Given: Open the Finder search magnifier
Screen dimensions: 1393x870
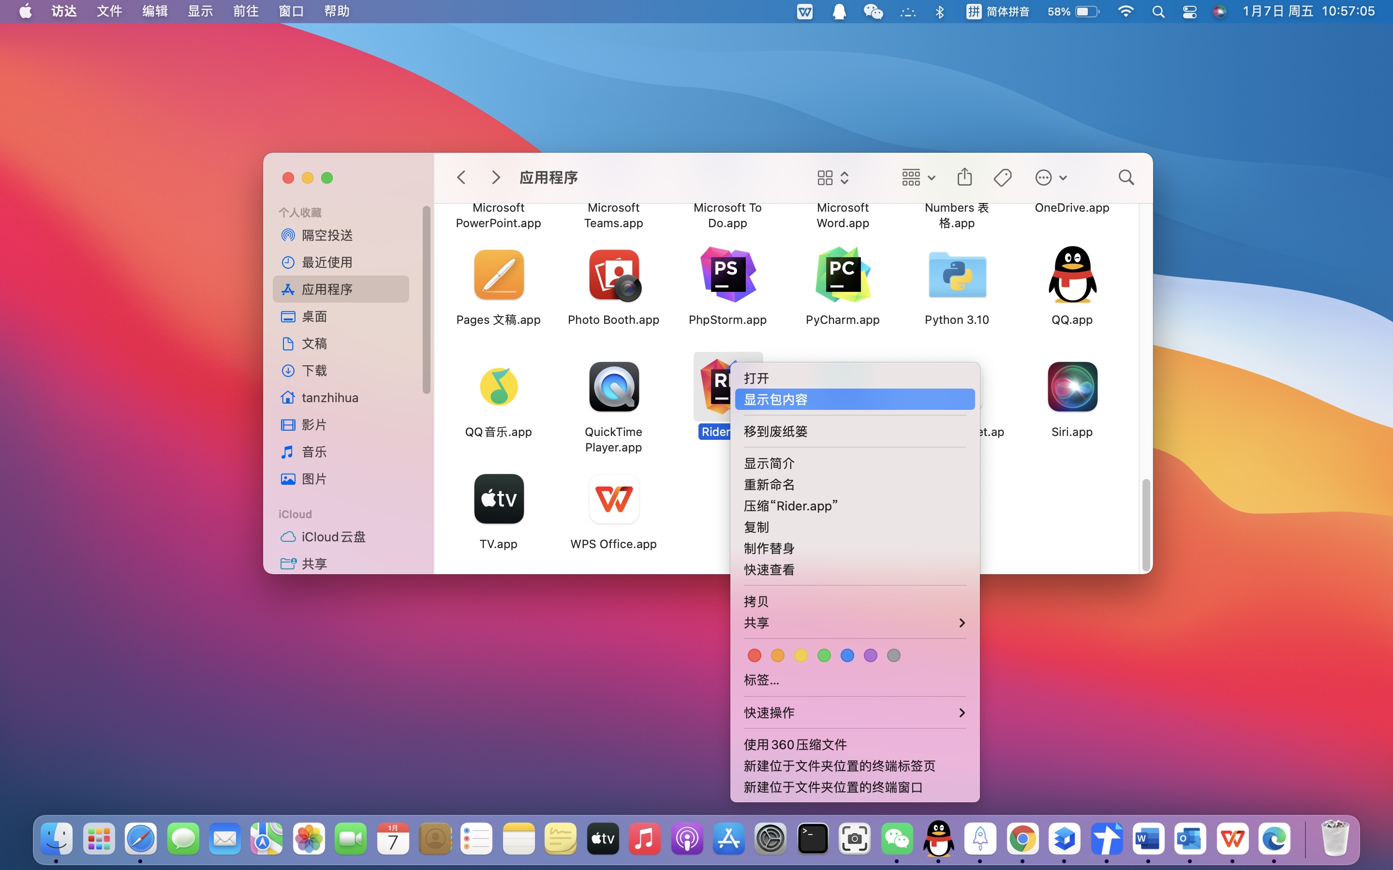Looking at the screenshot, I should 1126,177.
